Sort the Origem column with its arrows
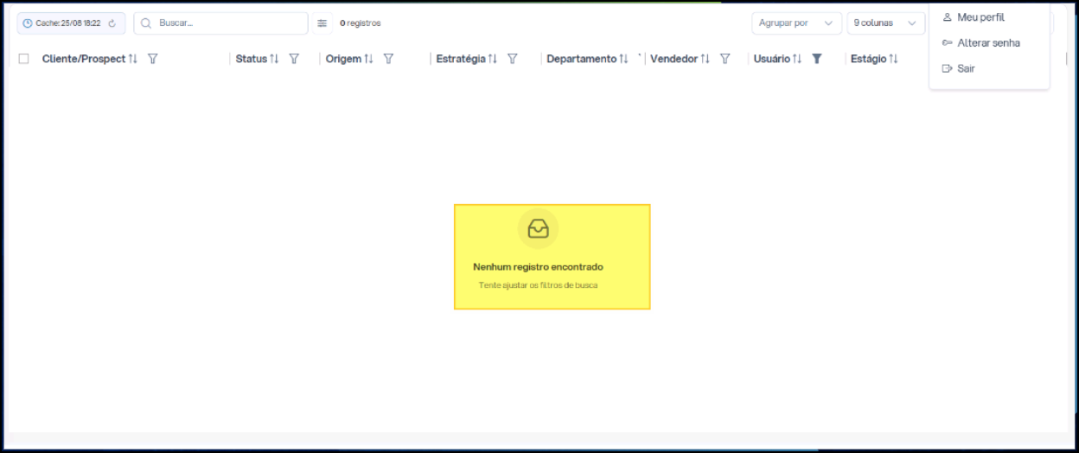 tap(368, 59)
